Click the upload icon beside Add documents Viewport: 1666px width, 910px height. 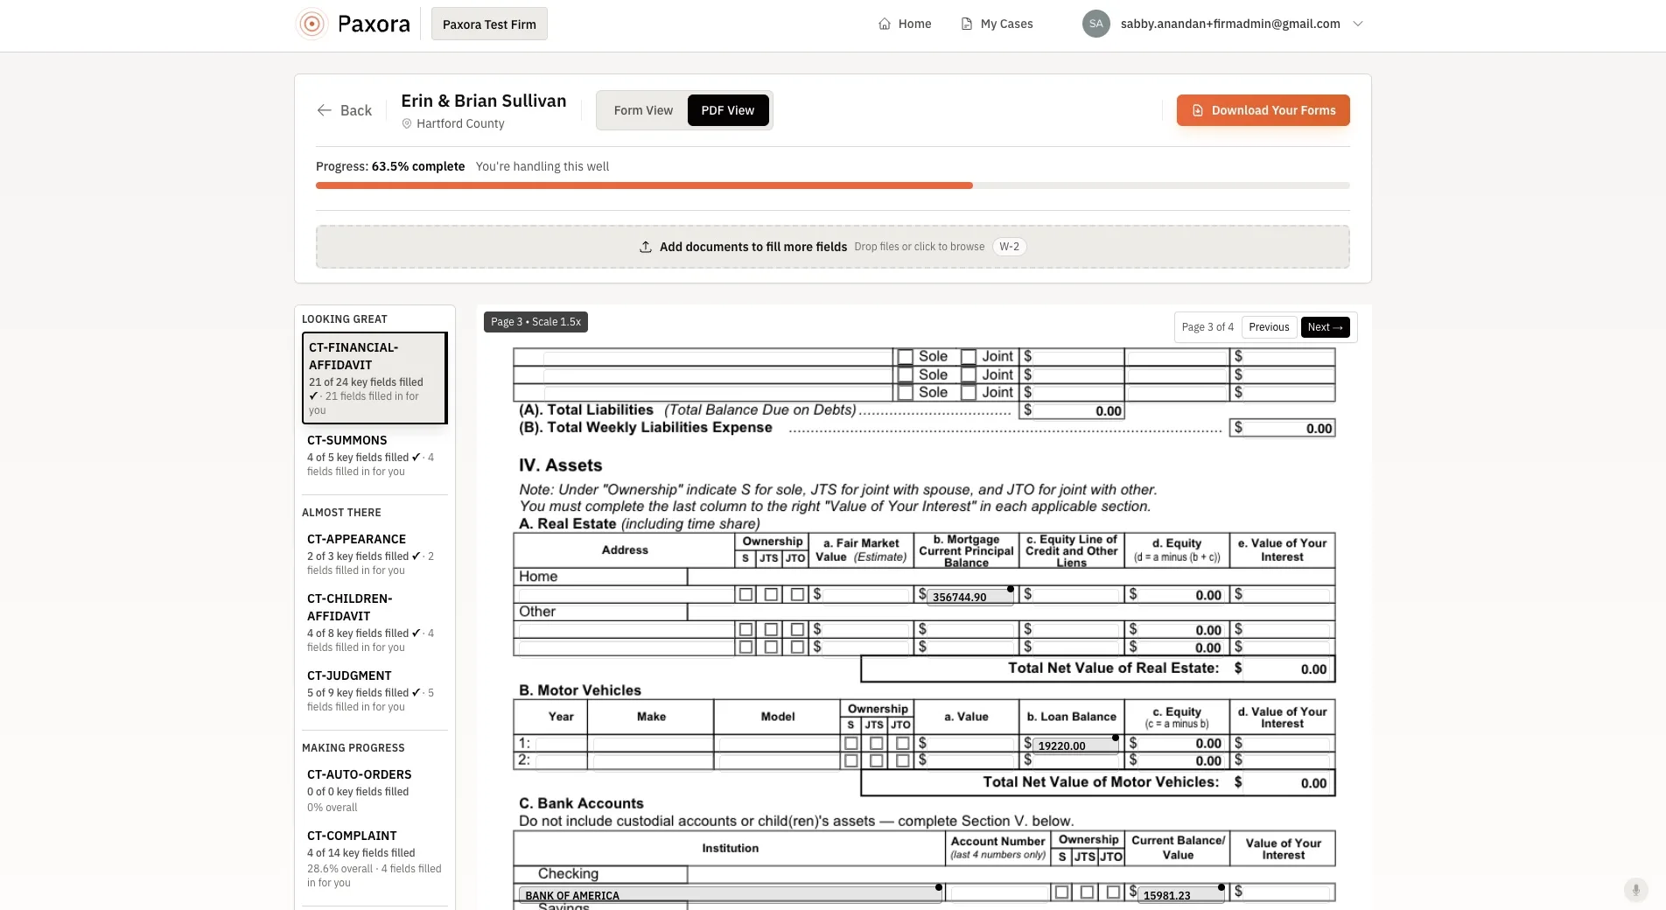tap(646, 247)
